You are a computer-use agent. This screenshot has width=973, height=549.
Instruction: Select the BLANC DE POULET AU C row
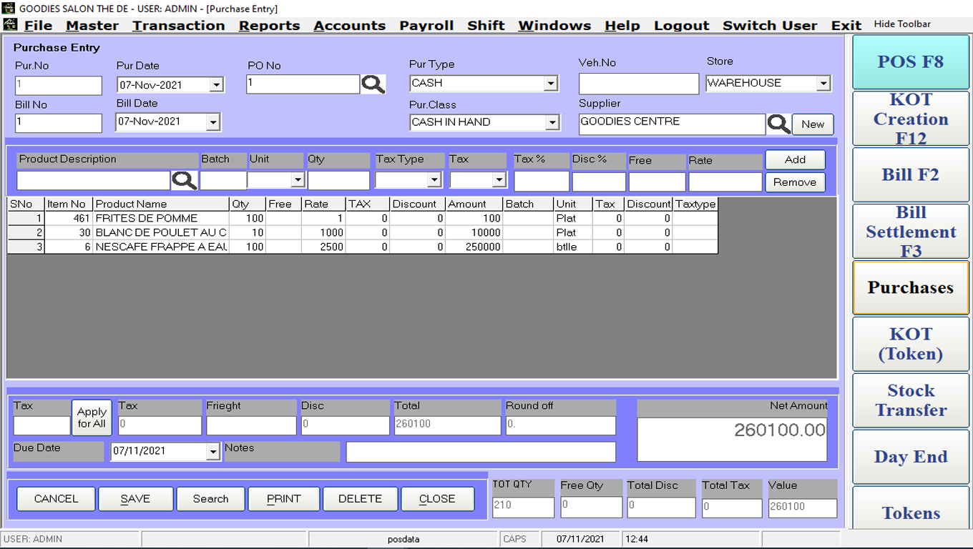tap(362, 232)
